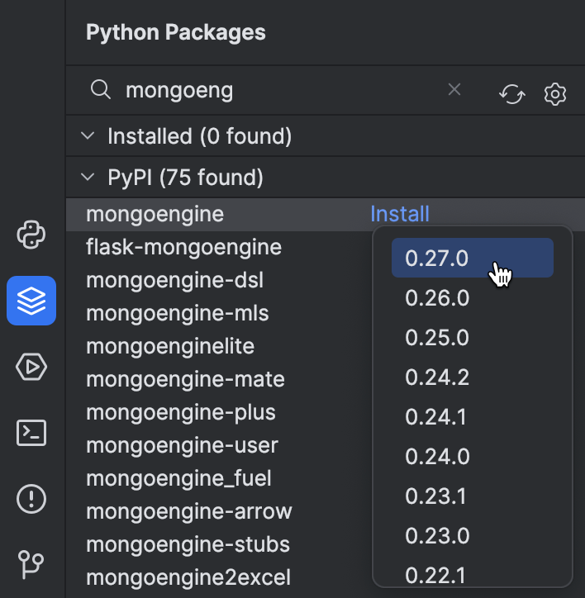Click the Python Packages panel title
Image resolution: width=585 pixels, height=598 pixels.
point(175,32)
